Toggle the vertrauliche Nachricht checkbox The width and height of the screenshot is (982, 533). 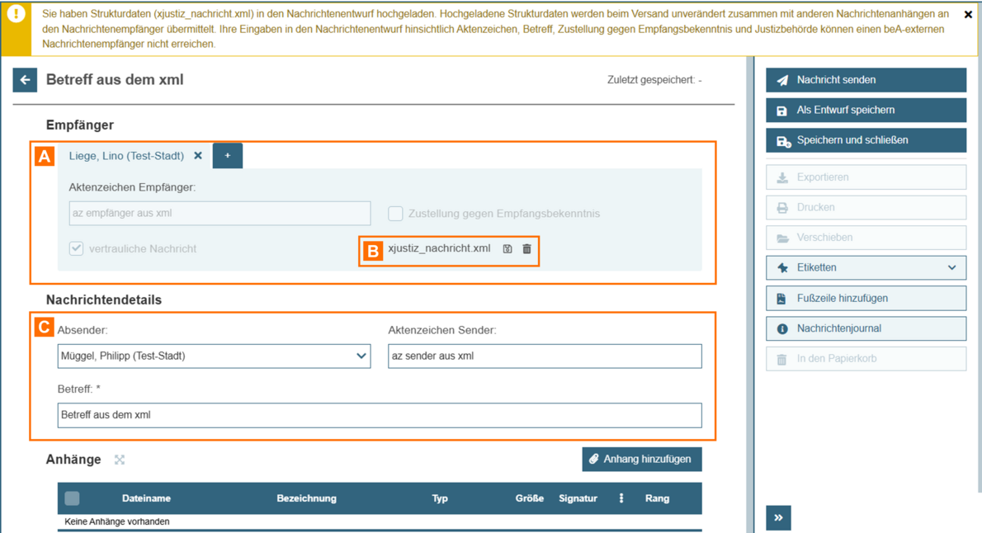point(77,248)
